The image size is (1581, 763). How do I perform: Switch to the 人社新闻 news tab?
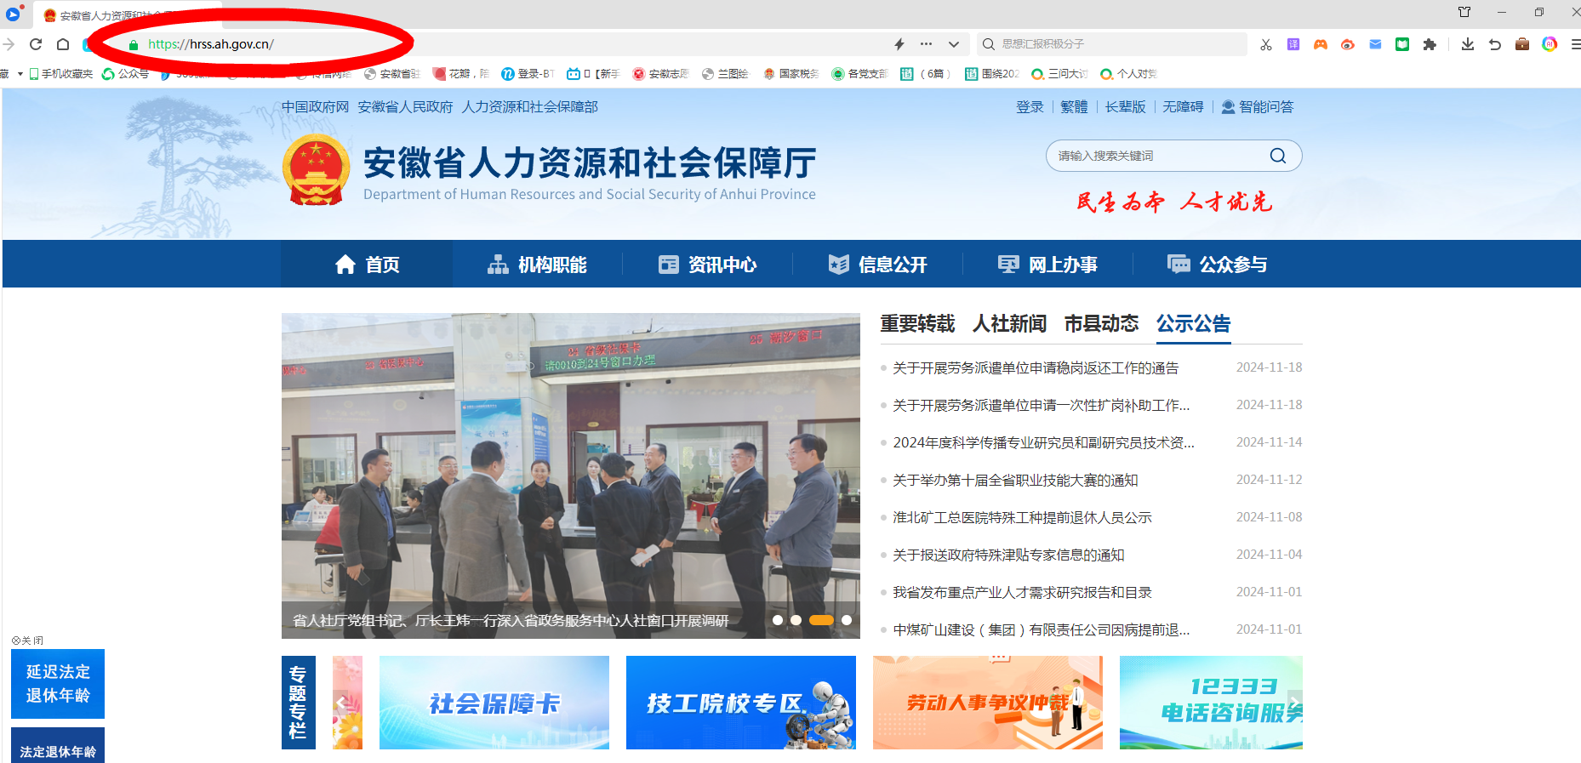coord(1009,324)
